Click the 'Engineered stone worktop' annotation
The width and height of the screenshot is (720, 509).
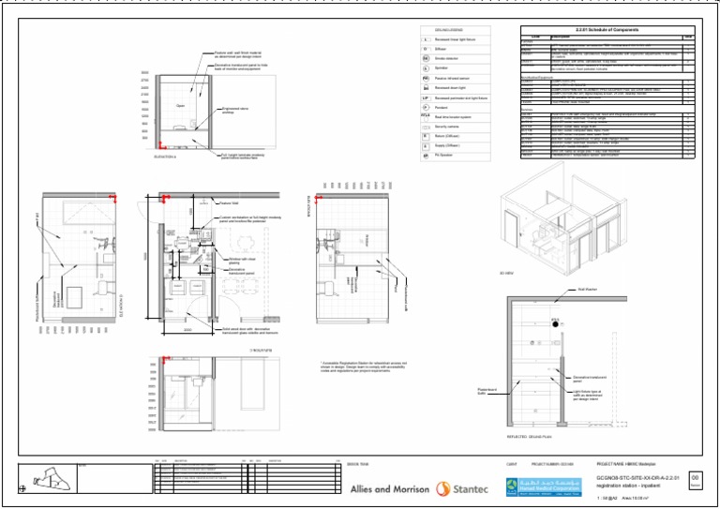pos(235,111)
